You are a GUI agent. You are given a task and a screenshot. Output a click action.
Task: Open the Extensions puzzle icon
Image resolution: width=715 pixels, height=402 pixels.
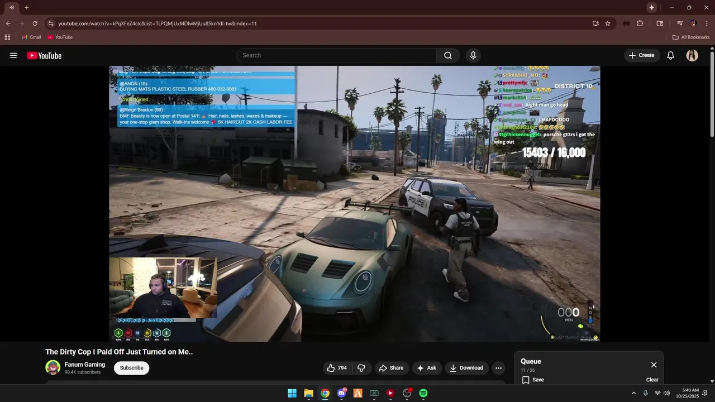(640, 23)
